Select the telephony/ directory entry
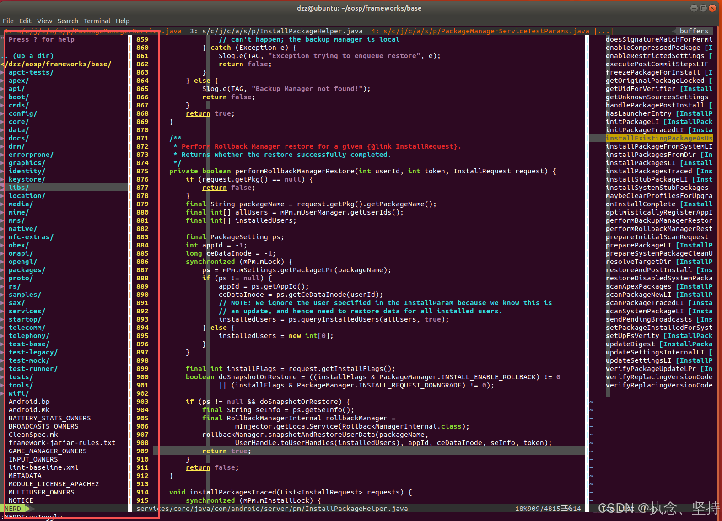 [29, 336]
